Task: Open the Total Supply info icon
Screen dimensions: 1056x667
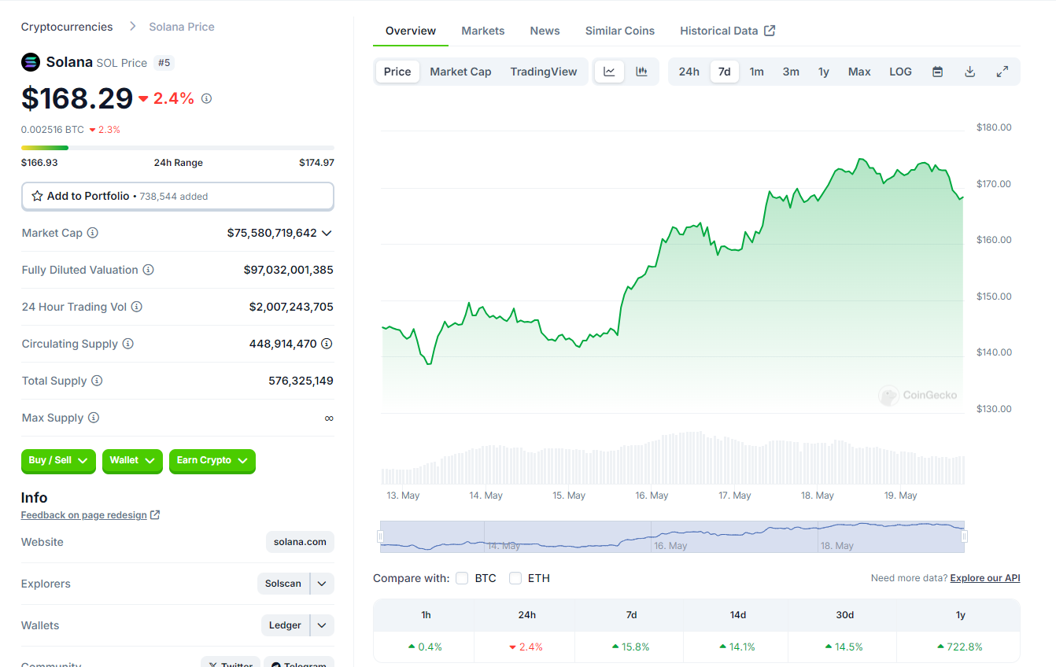Action: [x=97, y=381]
